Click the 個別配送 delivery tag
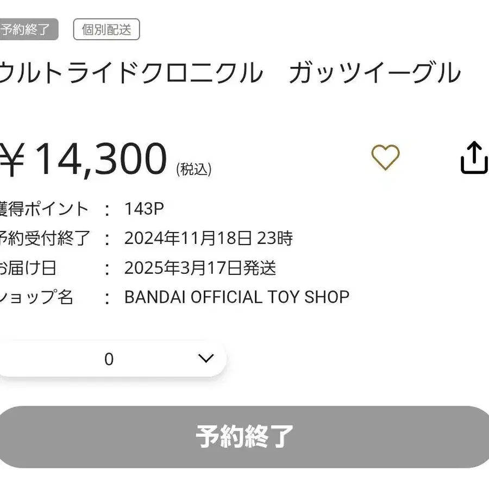The image size is (489, 489). pos(106,29)
